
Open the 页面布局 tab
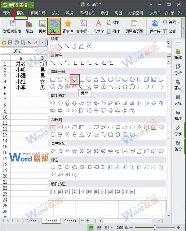(38, 13)
